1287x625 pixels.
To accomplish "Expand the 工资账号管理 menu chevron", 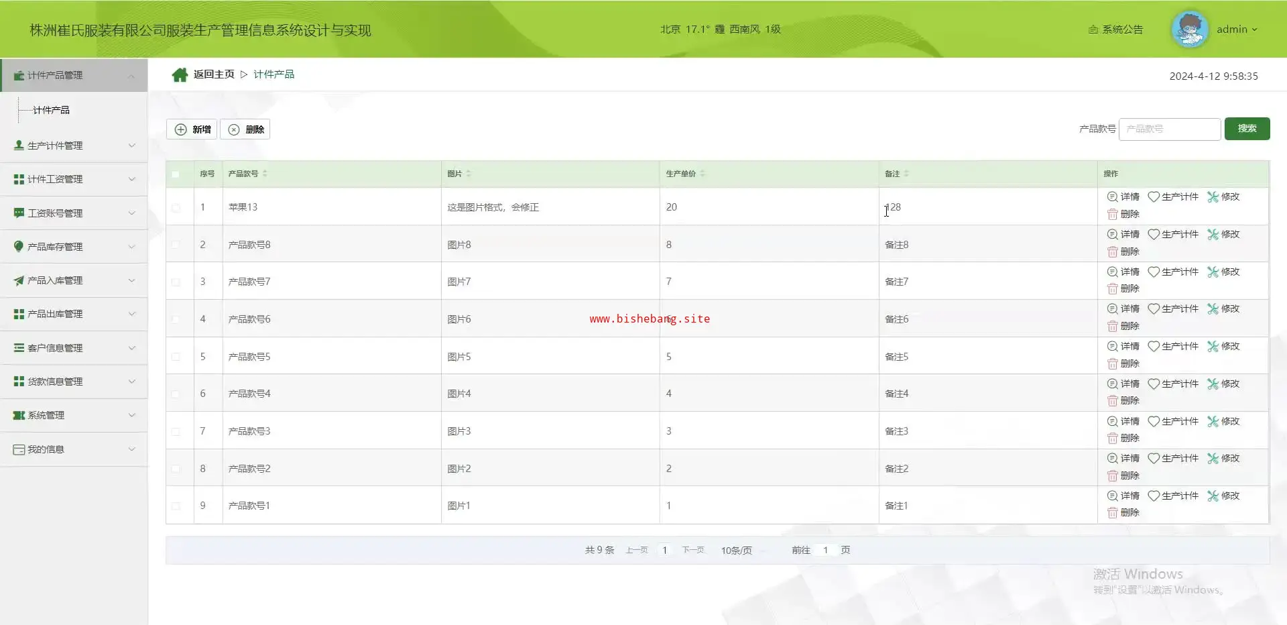I will pyautogui.click(x=131, y=213).
